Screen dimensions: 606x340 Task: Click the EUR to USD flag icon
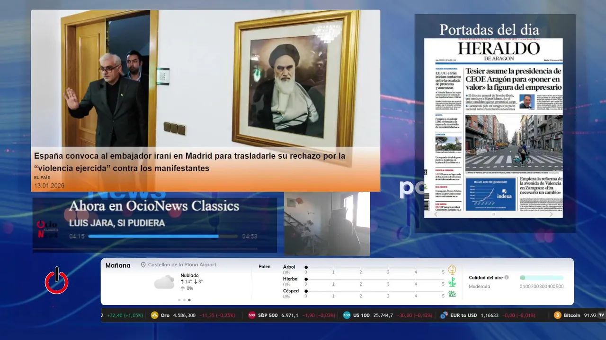pos(444,315)
